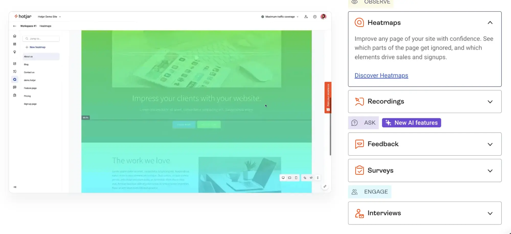The width and height of the screenshot is (511, 234).
Task: Click the Workspace #1 breadcrumb
Action: (28, 26)
